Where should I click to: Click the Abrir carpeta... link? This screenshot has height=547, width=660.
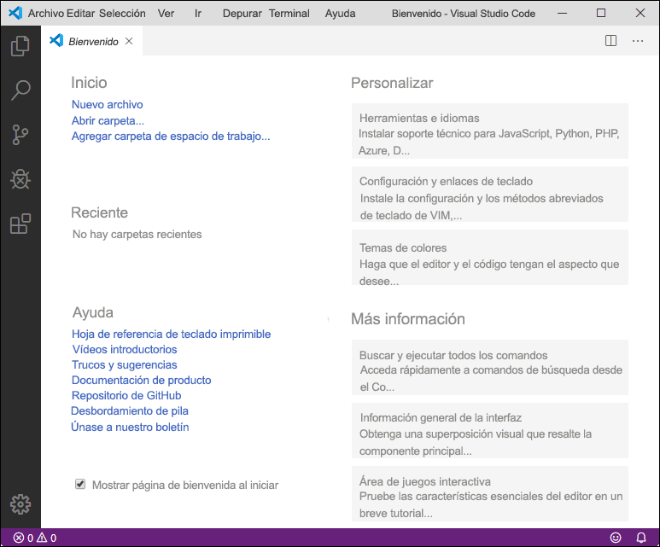pyautogui.click(x=108, y=121)
